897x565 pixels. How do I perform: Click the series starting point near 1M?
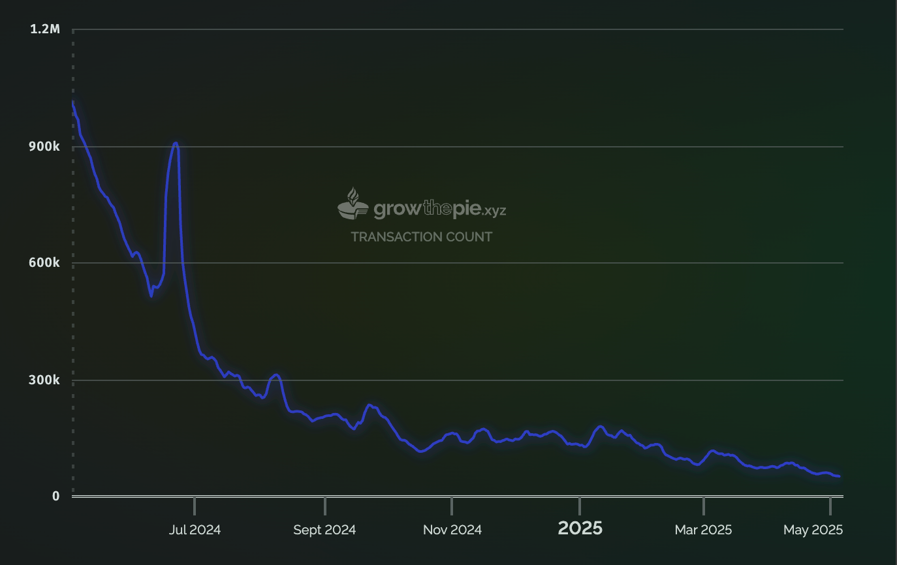[73, 103]
